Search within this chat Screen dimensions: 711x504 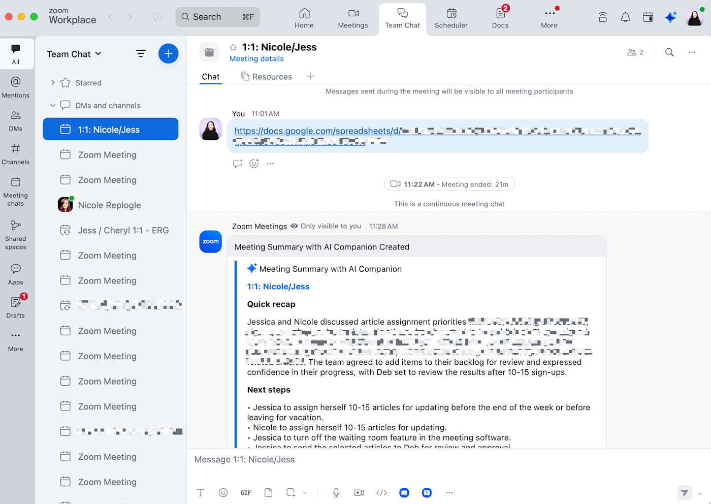pos(669,52)
